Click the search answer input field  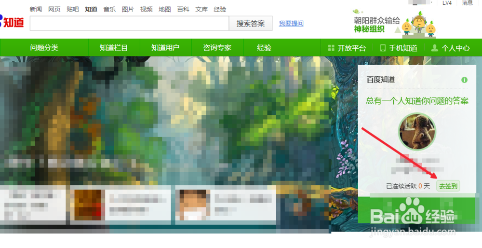(129, 23)
